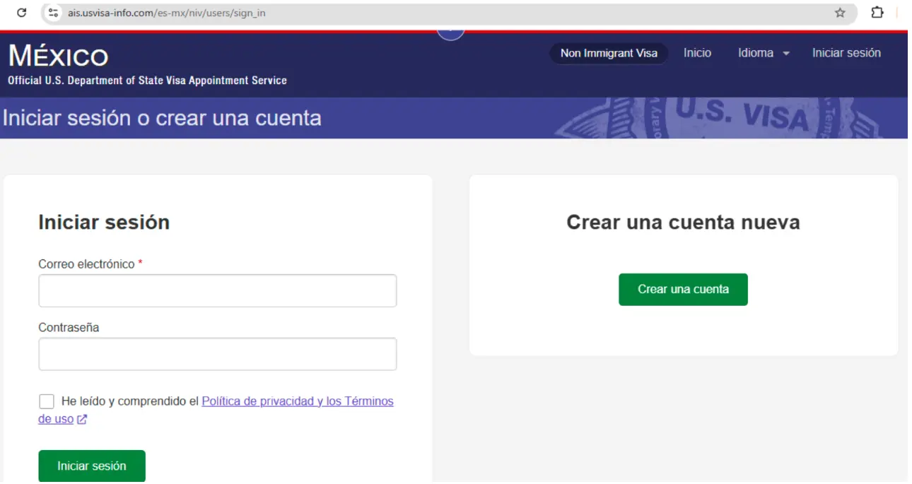The height and width of the screenshot is (484, 912).
Task: Open site information icon in address bar
Action: click(54, 13)
